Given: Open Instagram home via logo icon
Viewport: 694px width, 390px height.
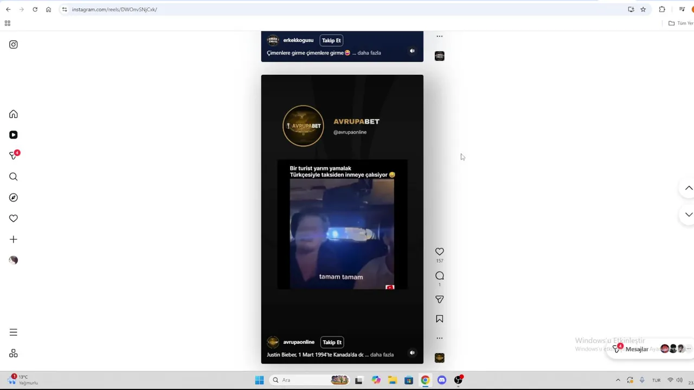Looking at the screenshot, I should point(14,44).
